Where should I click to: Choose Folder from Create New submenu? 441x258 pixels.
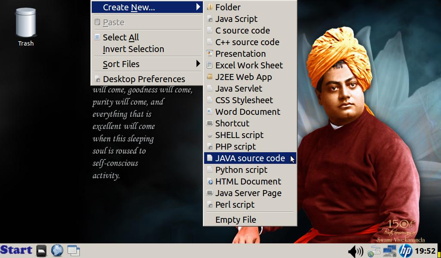[250, 7]
